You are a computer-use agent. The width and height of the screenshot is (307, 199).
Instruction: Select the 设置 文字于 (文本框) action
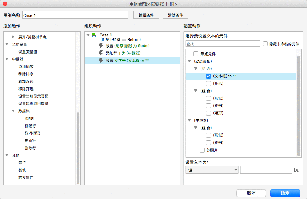pyautogui.click(x=132, y=61)
